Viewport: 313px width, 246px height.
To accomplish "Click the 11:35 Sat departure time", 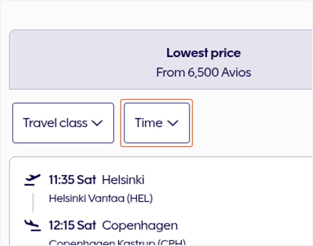I will (73, 180).
